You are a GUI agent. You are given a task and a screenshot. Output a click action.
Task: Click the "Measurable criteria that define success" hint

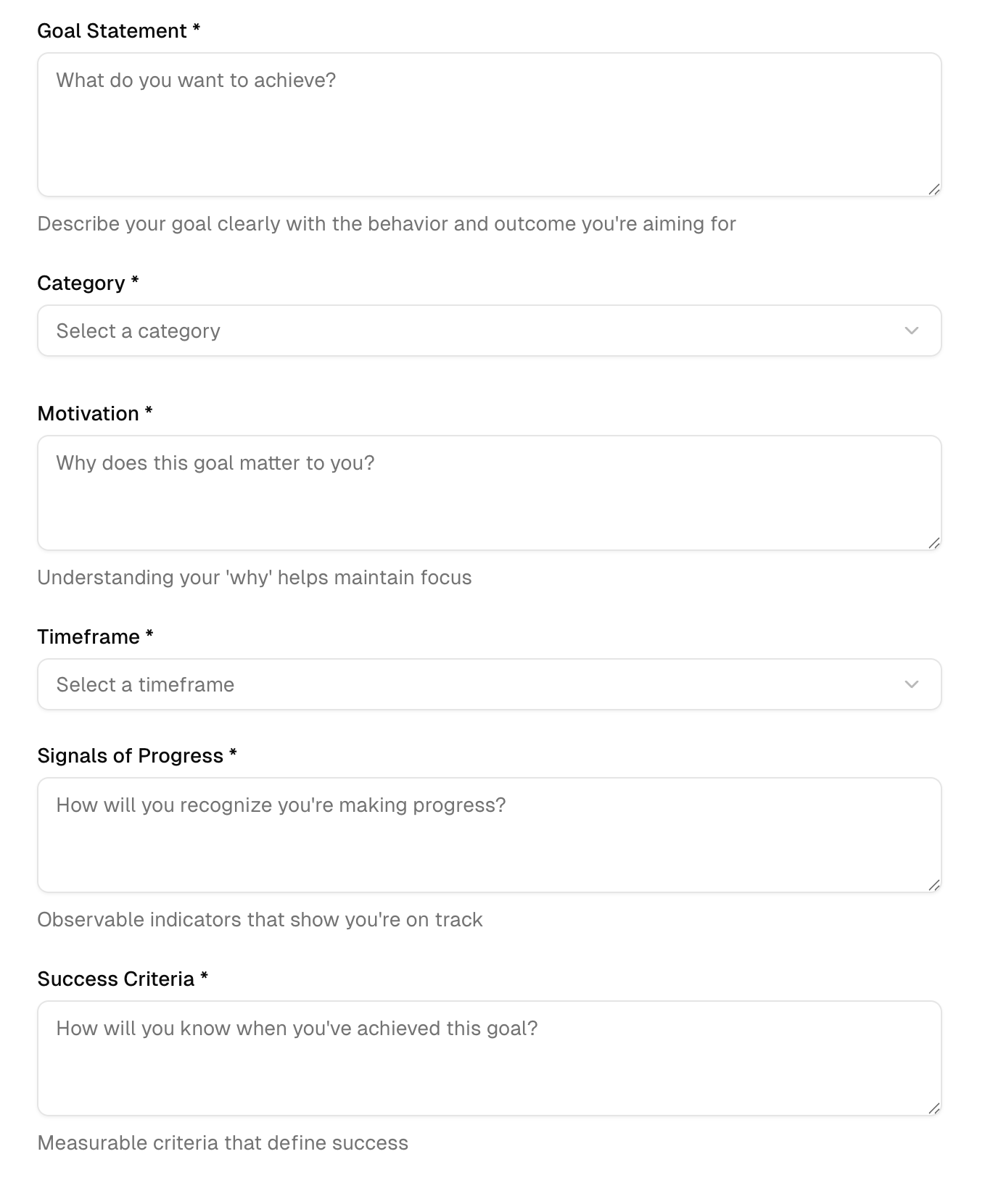click(x=223, y=1143)
